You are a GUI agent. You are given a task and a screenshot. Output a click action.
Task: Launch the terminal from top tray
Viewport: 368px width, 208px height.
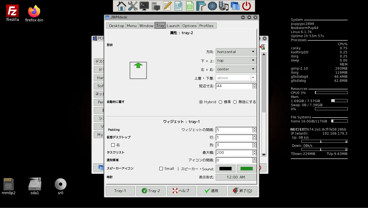click(x=144, y=6)
